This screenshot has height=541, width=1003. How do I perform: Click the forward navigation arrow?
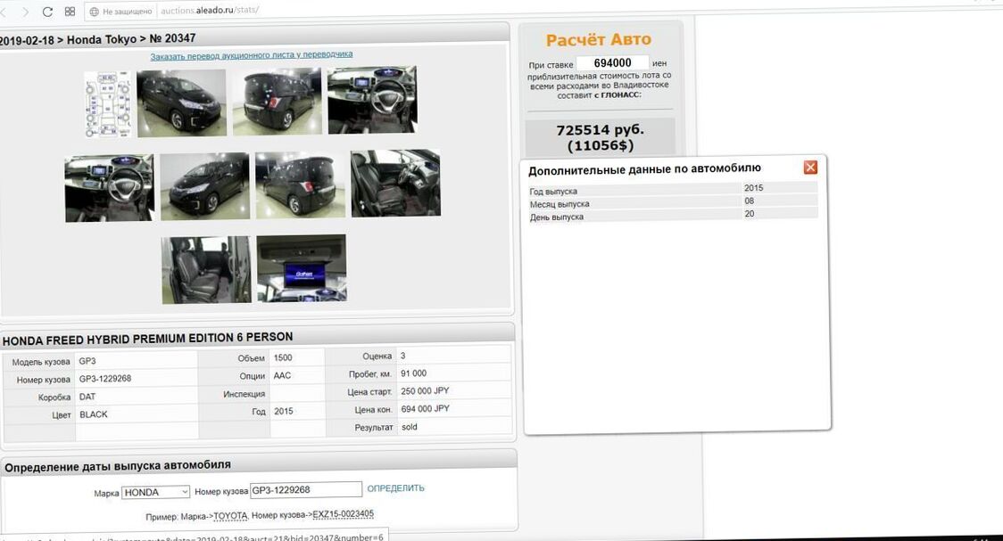(x=26, y=12)
